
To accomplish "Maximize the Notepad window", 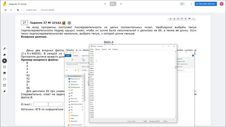I will click(x=169, y=46).
